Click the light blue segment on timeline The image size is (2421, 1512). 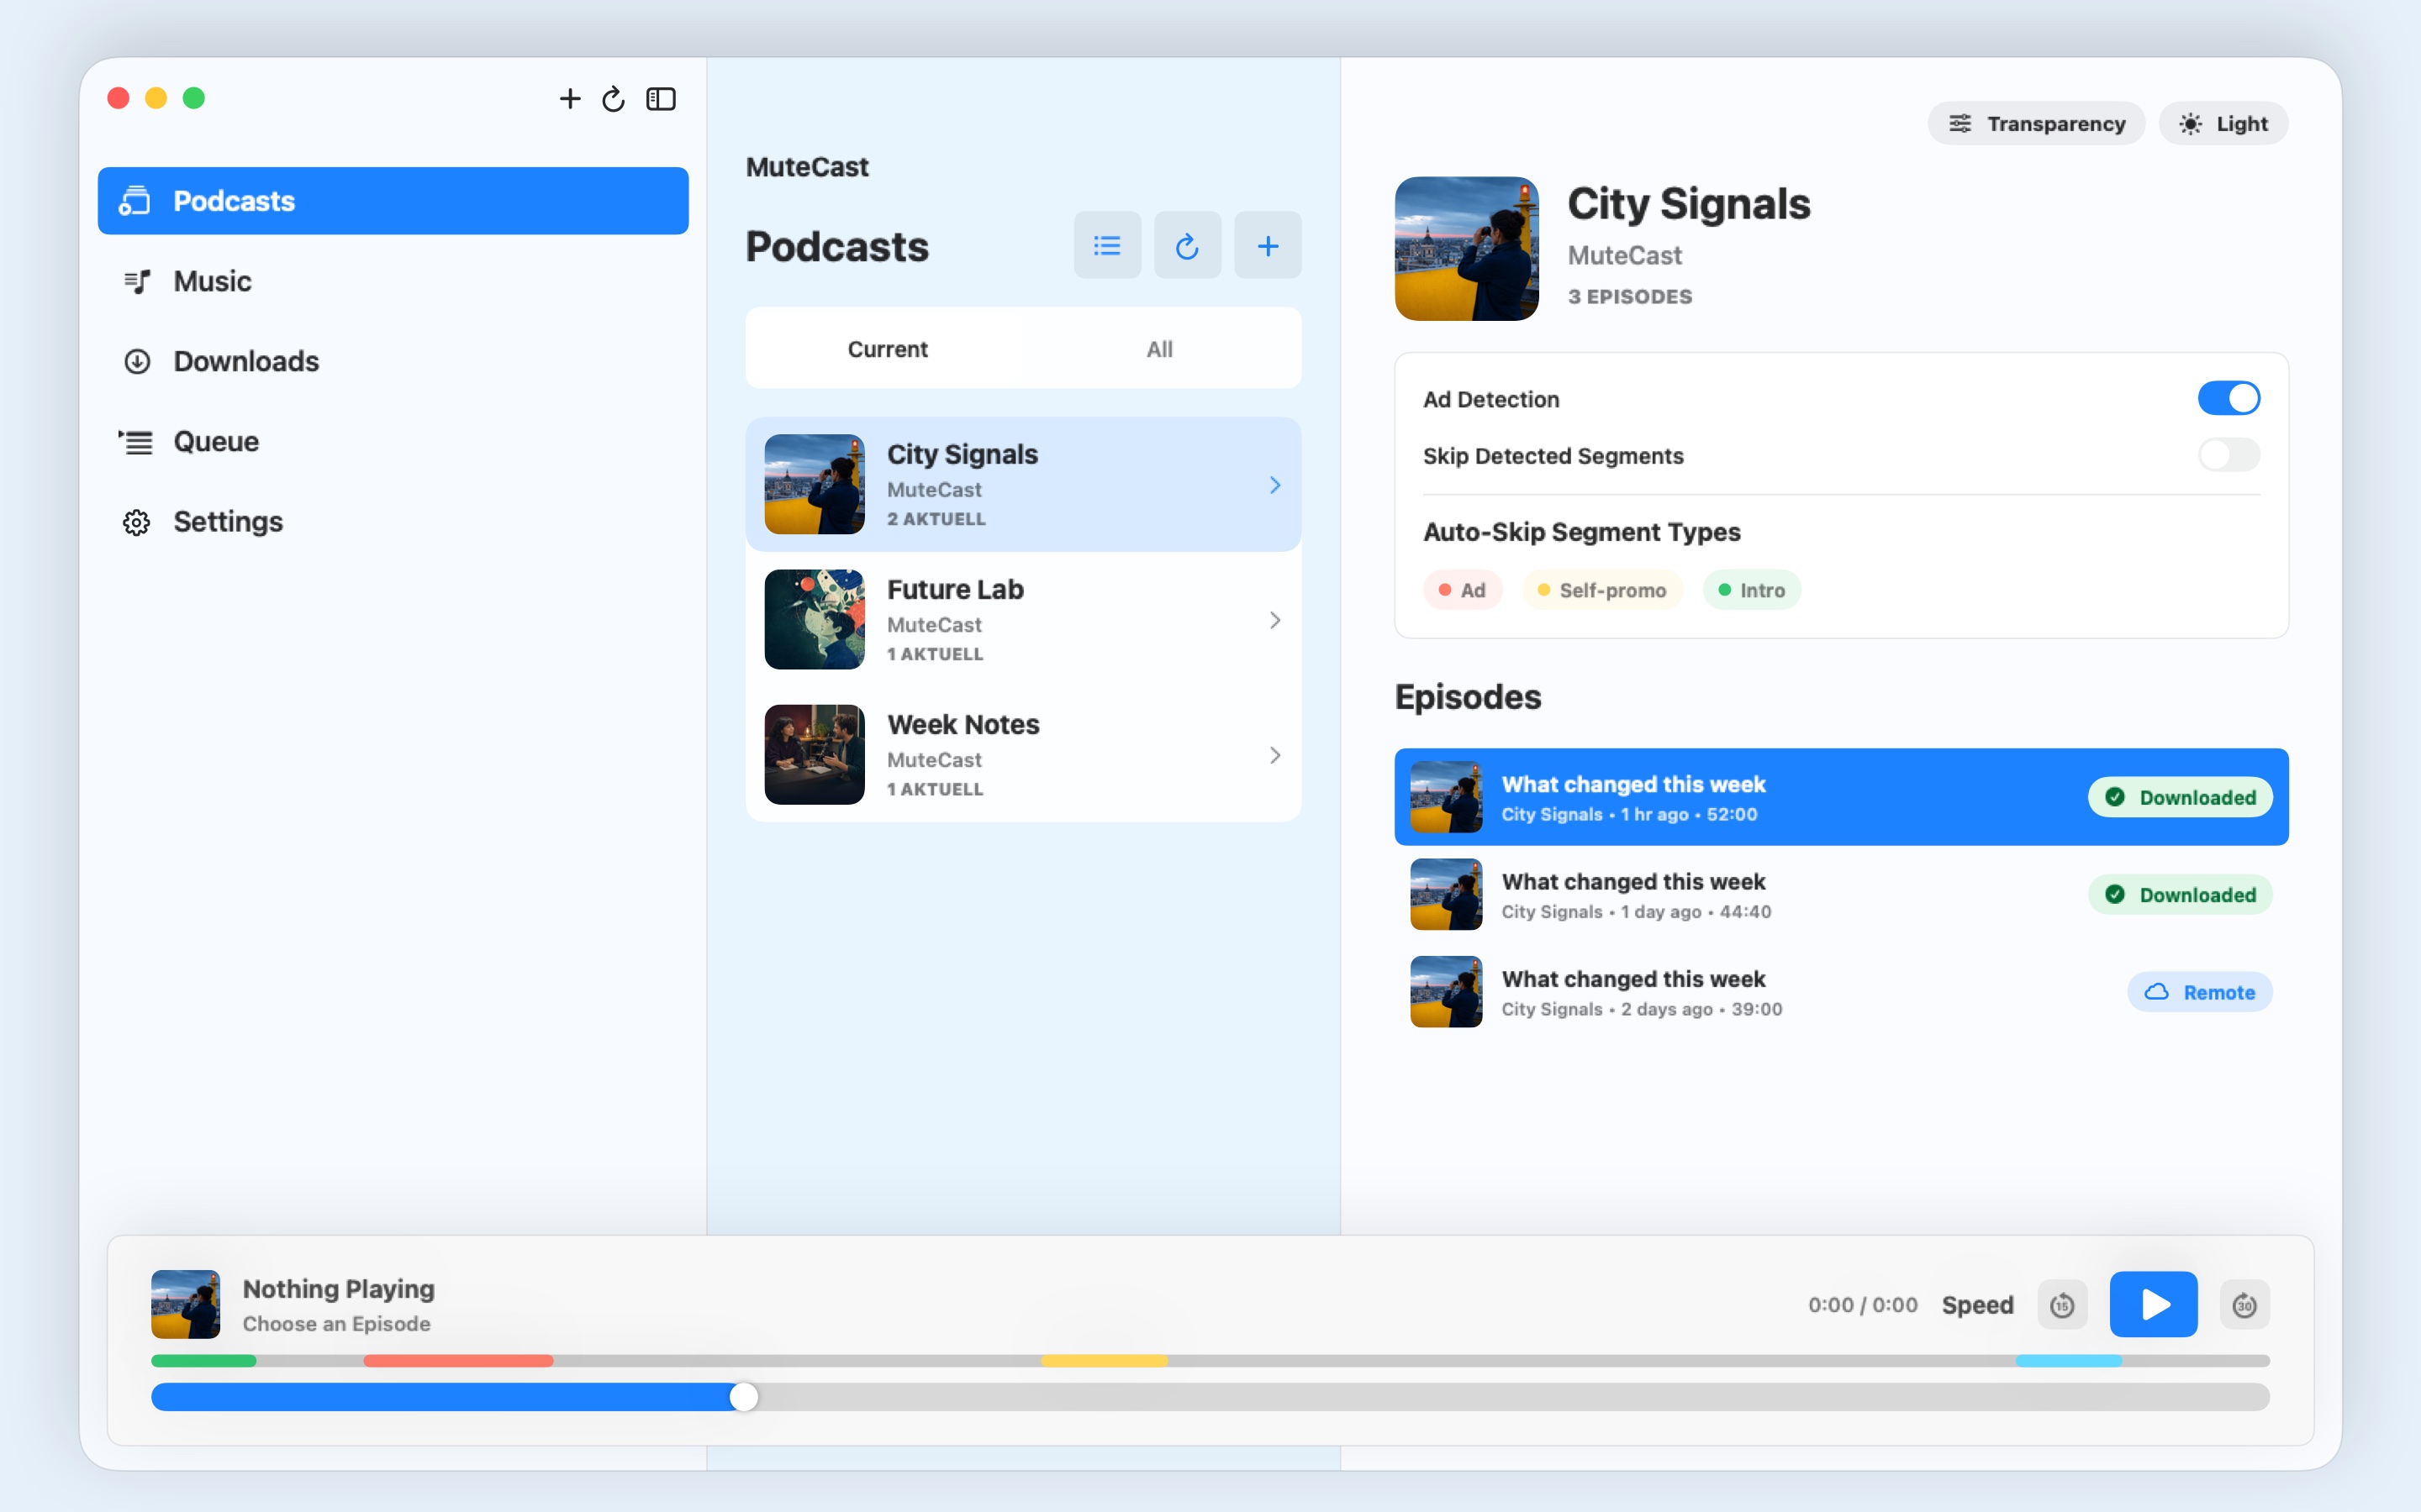(x=2069, y=1361)
